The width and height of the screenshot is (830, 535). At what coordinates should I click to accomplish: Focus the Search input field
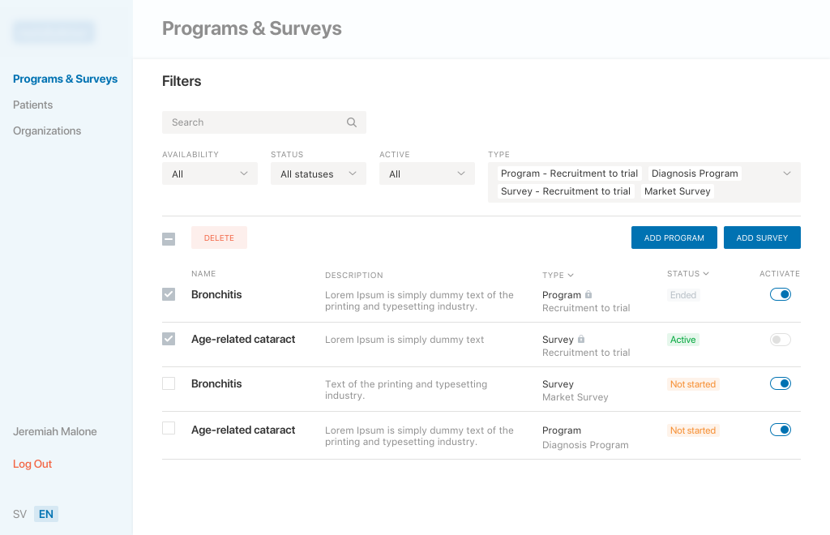(x=263, y=122)
